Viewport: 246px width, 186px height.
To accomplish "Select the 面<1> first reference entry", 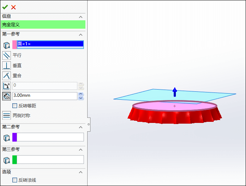I will [50, 44].
